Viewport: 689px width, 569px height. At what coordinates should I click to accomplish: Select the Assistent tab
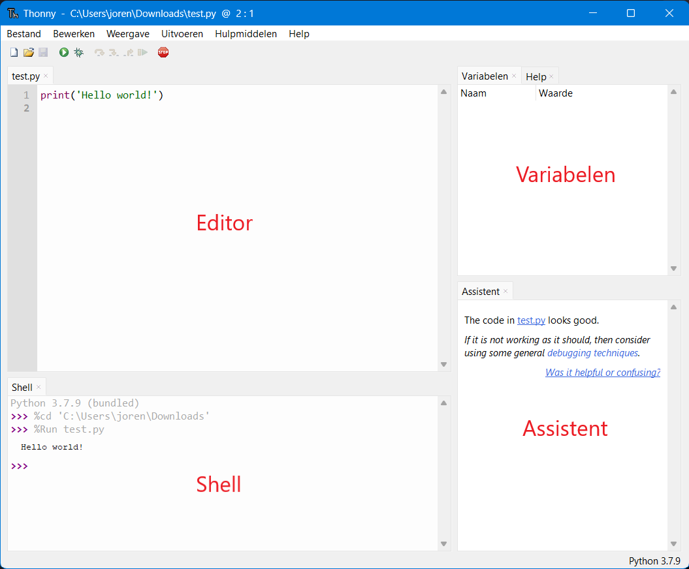[481, 292]
